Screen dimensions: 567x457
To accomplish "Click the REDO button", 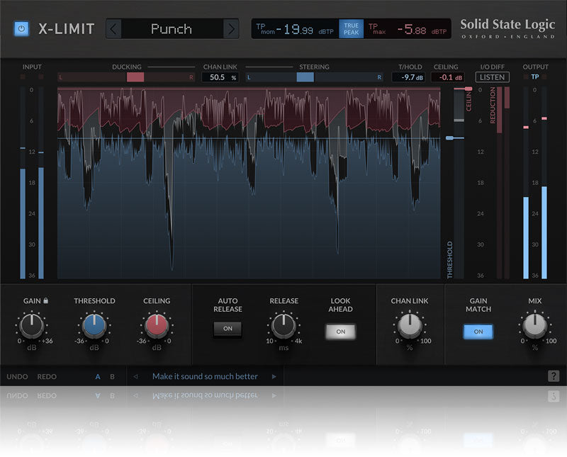I will (x=47, y=377).
